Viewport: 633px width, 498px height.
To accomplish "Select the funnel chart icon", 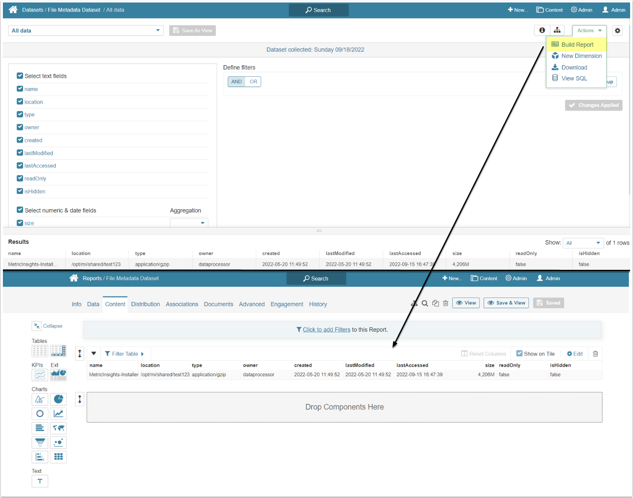I will click(x=40, y=442).
